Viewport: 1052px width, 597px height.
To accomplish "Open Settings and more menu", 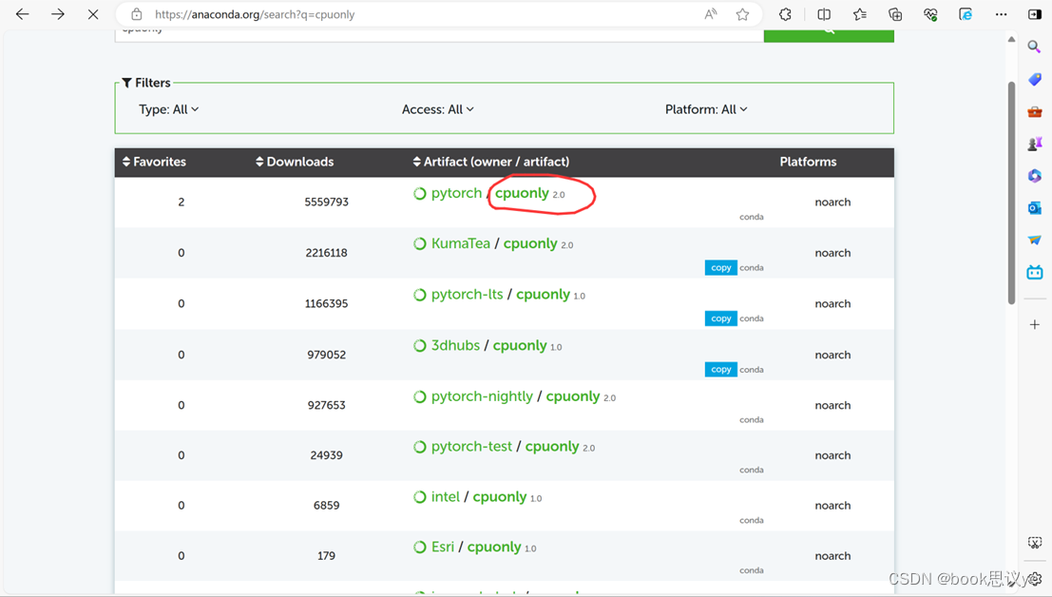I will pyautogui.click(x=1001, y=14).
